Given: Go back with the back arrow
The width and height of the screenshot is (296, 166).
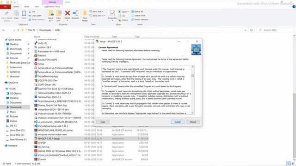Looking at the screenshot, I should (4, 30).
